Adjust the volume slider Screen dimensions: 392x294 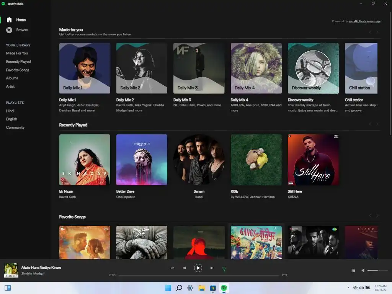(x=377, y=270)
